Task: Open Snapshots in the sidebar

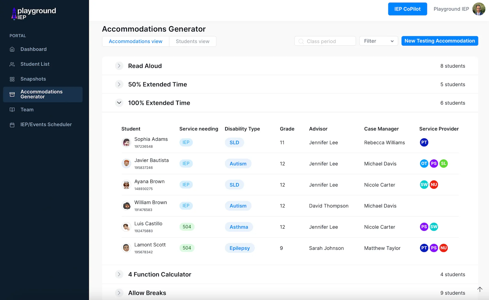Action: (x=12, y=79)
